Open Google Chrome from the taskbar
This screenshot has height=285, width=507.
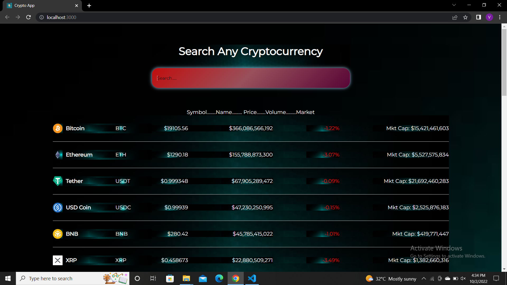(x=236, y=278)
